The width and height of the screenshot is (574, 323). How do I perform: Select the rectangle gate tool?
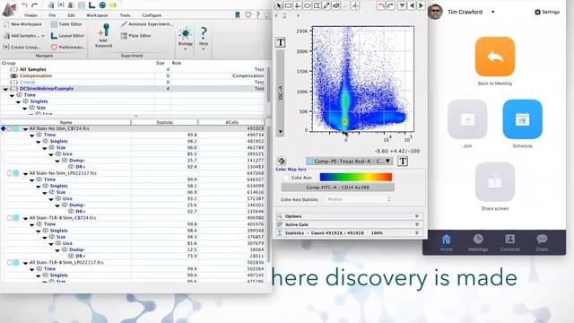(x=288, y=5)
